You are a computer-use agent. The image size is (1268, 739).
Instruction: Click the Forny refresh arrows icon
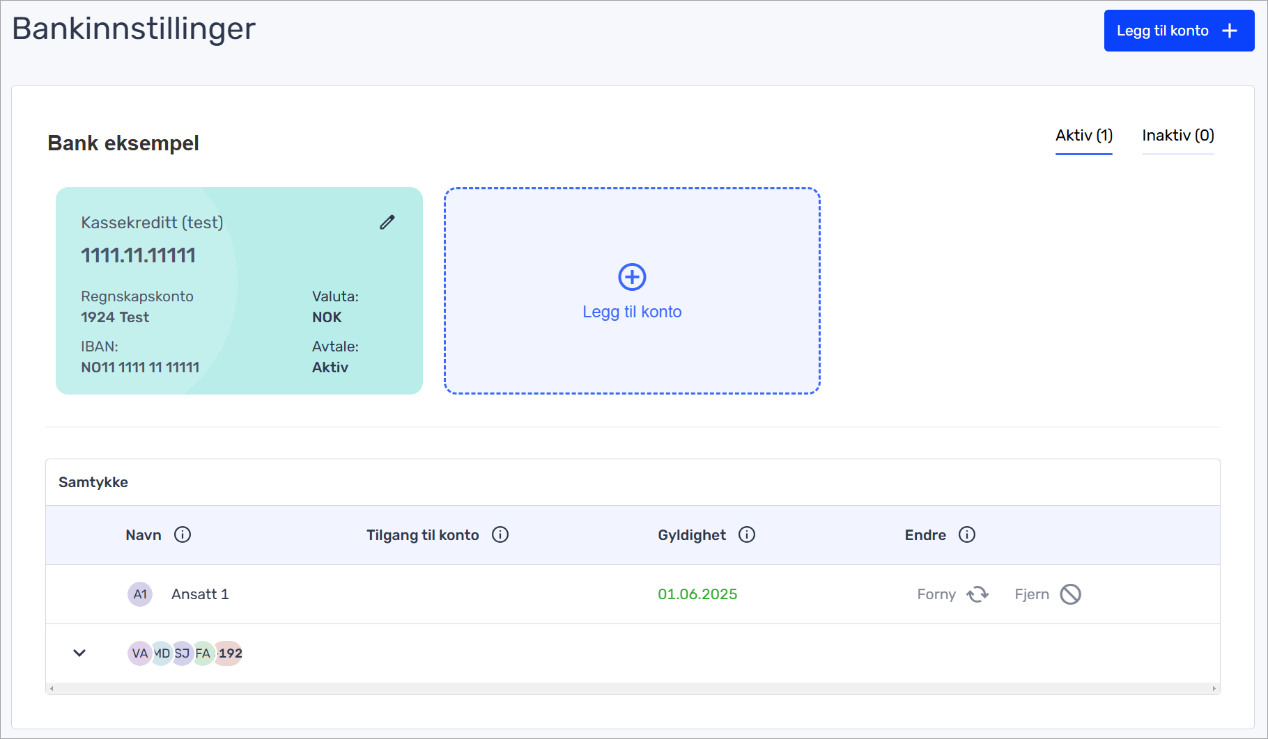pos(977,594)
